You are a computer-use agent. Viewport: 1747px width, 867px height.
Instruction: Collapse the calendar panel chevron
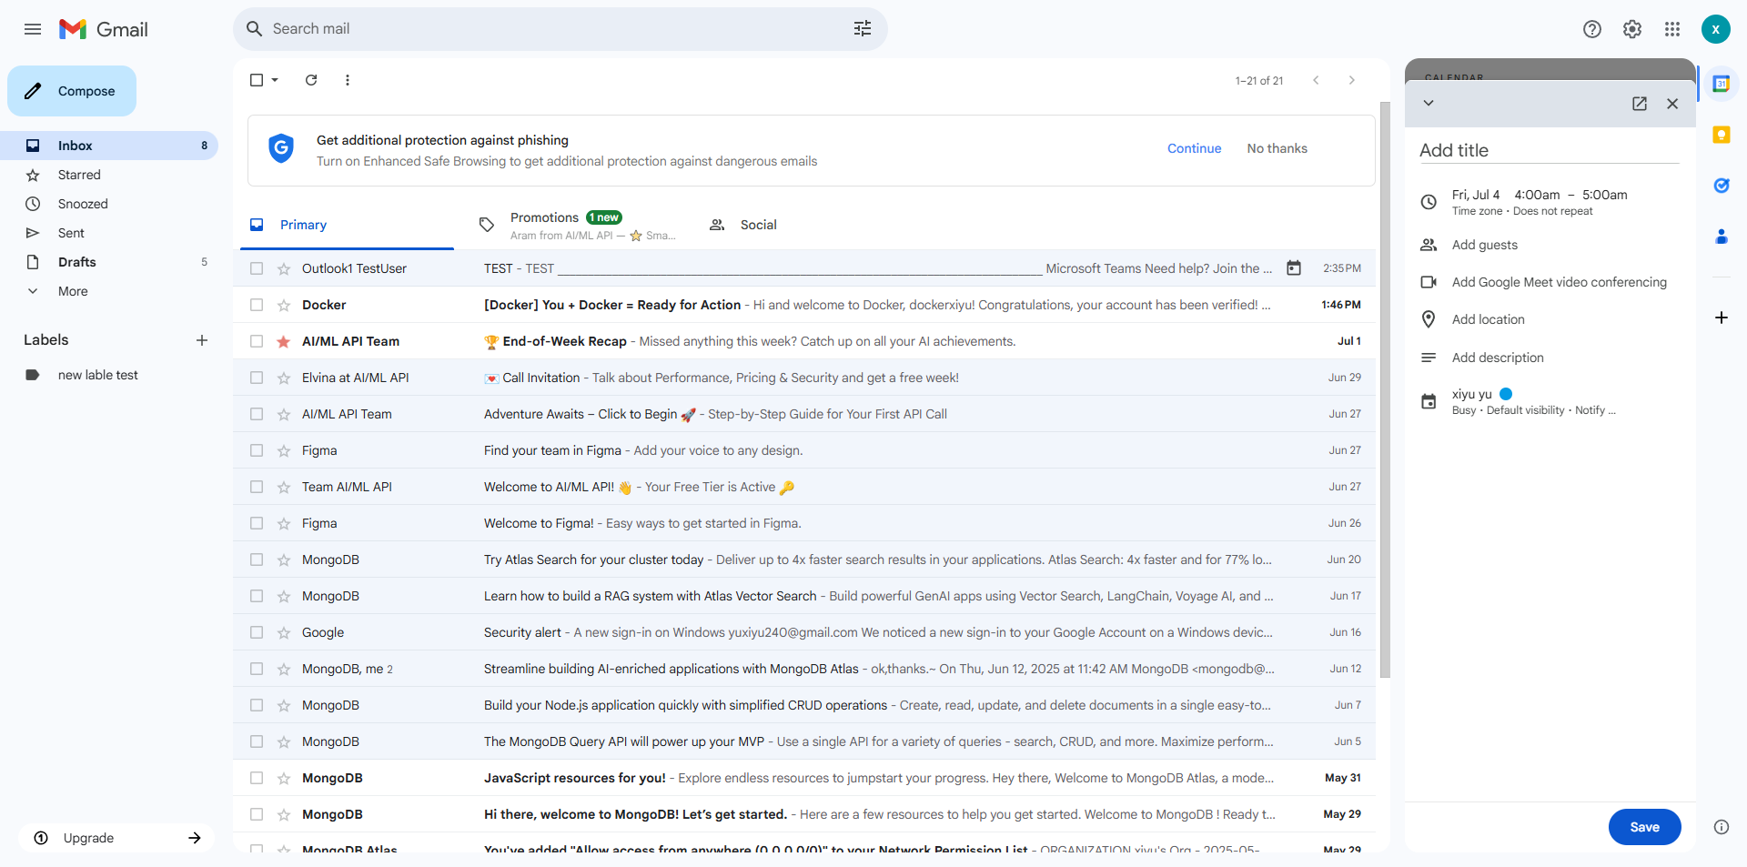[x=1429, y=103]
